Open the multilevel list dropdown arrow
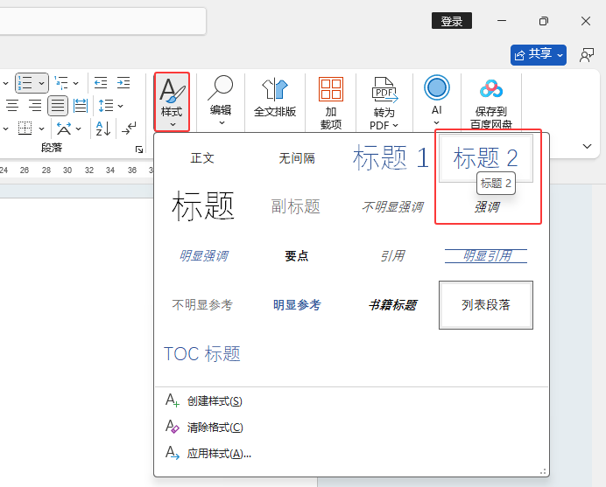606x487 pixels. tap(75, 83)
